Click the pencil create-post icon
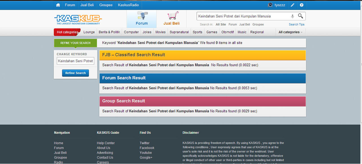Viewport: 362px width, 164px height. 292,5
